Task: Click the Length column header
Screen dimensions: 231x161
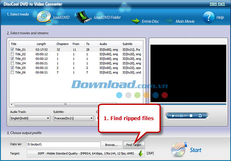Action: [42, 44]
